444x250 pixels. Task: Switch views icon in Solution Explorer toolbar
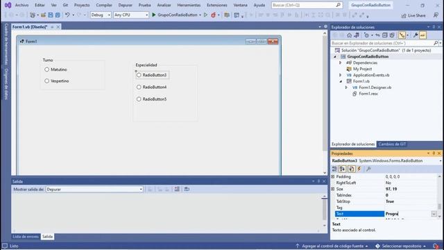pyautogui.click(x=357, y=35)
